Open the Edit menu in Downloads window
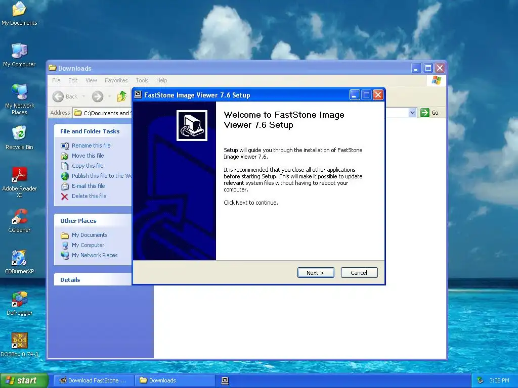The image size is (518, 388). coord(73,80)
